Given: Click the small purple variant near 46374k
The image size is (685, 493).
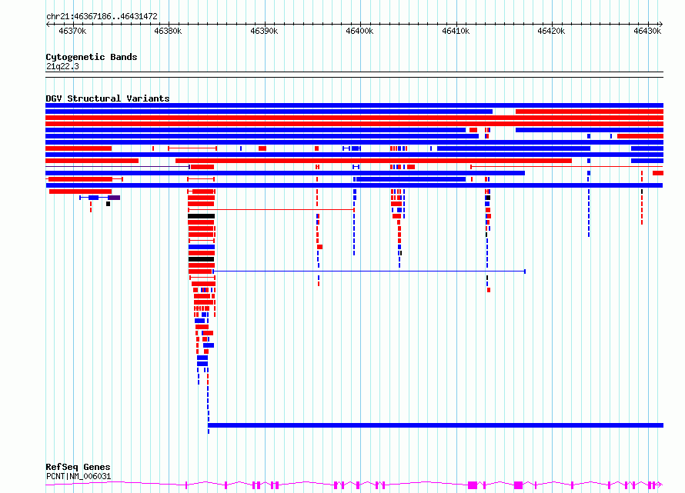Looking at the screenshot, I should [x=114, y=198].
